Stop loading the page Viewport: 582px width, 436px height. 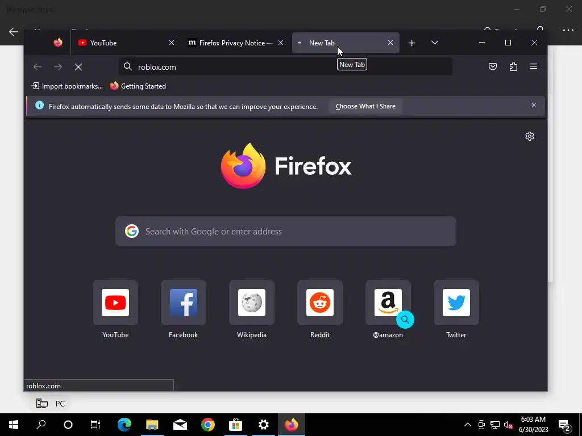(78, 67)
